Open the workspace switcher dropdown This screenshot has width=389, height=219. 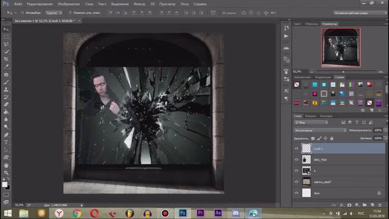pos(360,13)
